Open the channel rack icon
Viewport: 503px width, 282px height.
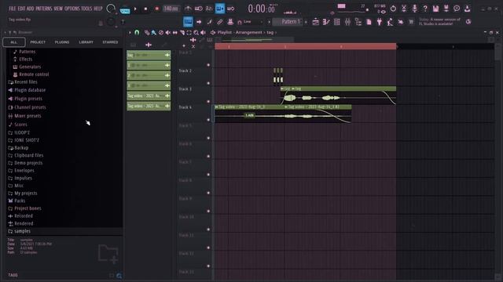coord(337,22)
